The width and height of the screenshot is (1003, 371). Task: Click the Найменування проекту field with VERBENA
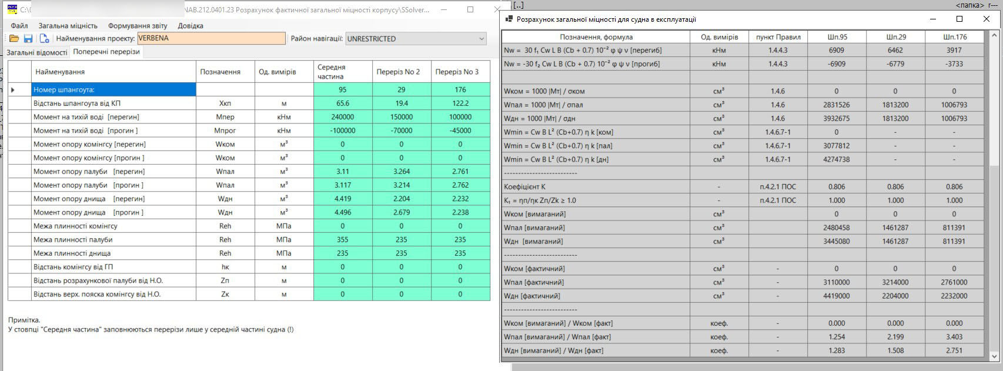(211, 39)
